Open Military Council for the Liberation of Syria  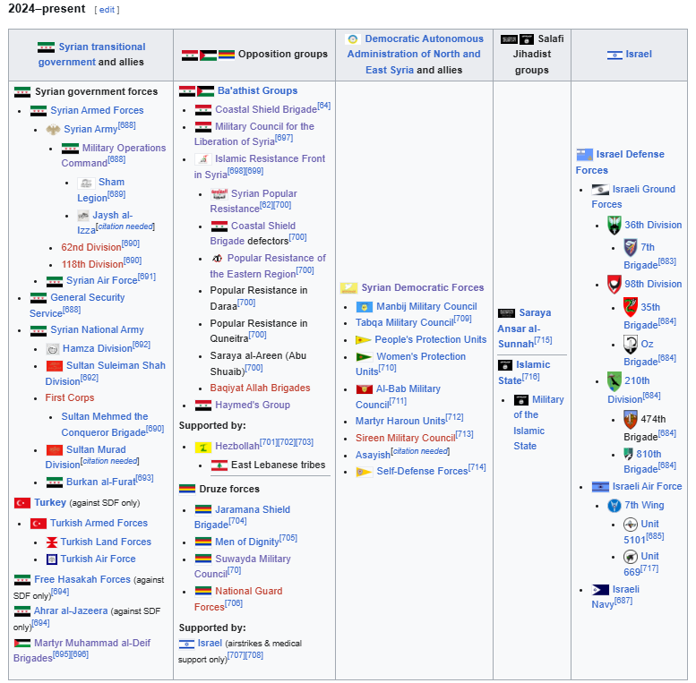pyautogui.click(x=253, y=134)
